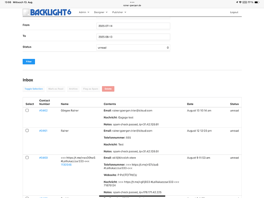Click the blue Filter button
Screen dimensions: 264x198
[29, 61]
